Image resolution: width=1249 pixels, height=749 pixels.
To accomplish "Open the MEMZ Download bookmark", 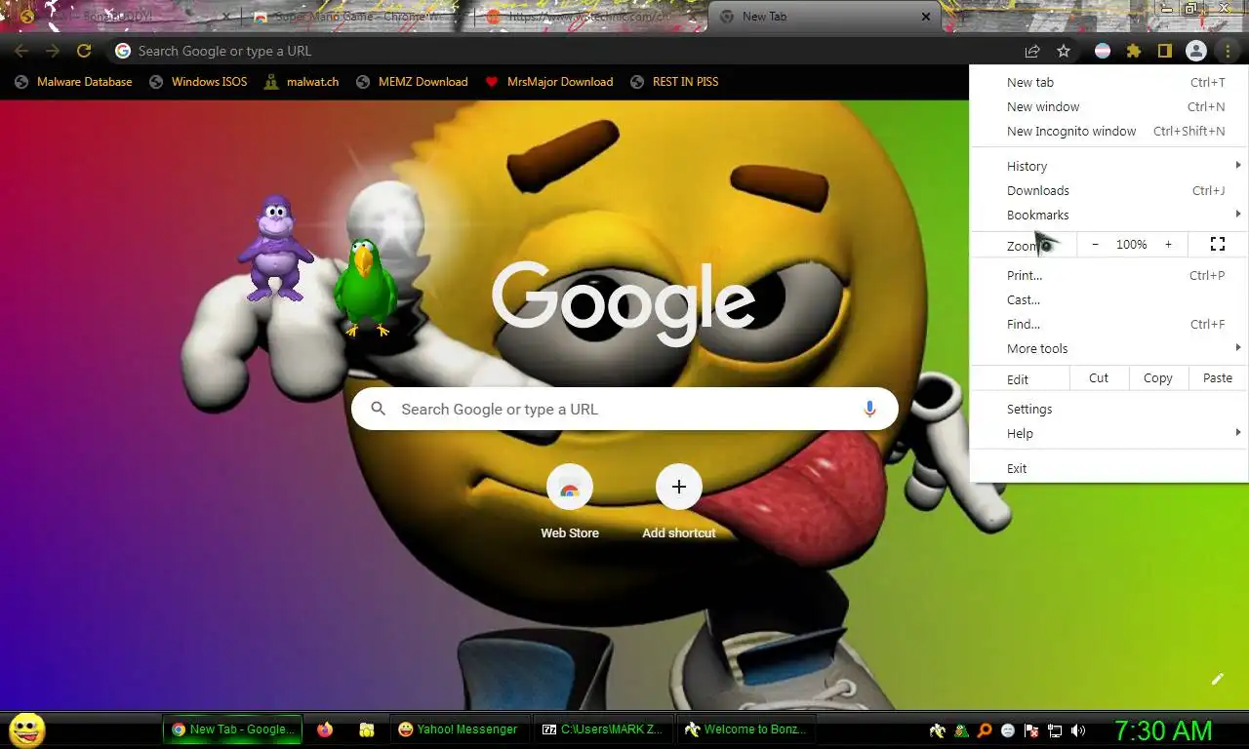I will coord(412,82).
